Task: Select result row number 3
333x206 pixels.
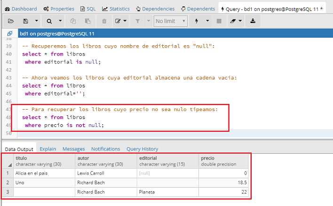Action: coord(8,192)
